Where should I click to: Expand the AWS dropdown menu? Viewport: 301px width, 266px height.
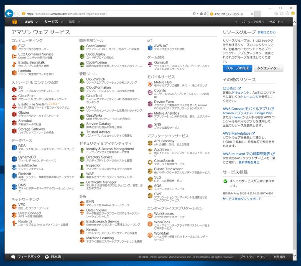(x=31, y=22)
